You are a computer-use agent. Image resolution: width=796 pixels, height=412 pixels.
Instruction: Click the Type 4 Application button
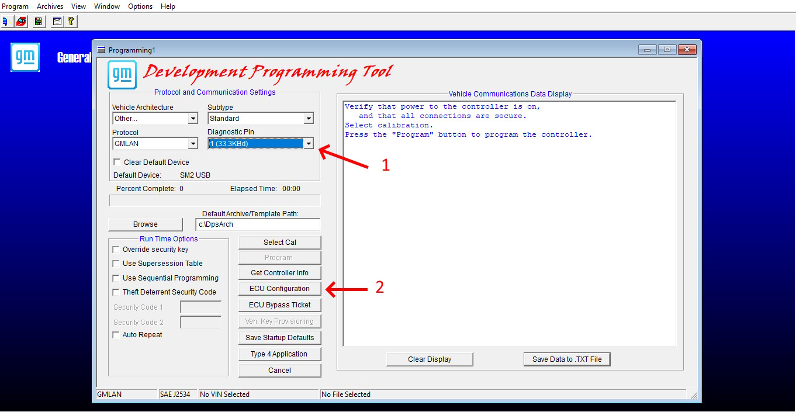(x=280, y=354)
